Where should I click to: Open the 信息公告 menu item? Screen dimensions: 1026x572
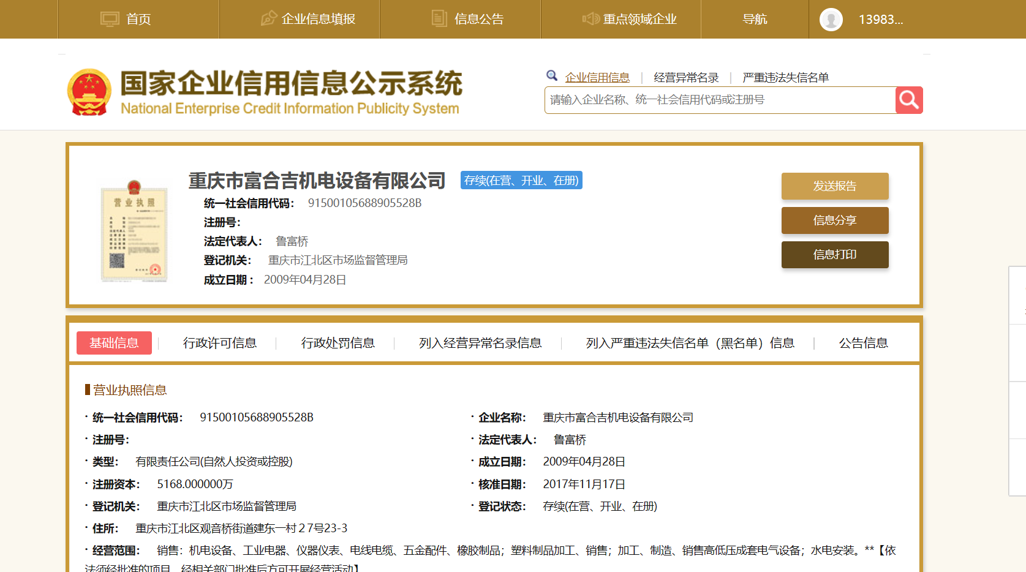coord(479,19)
